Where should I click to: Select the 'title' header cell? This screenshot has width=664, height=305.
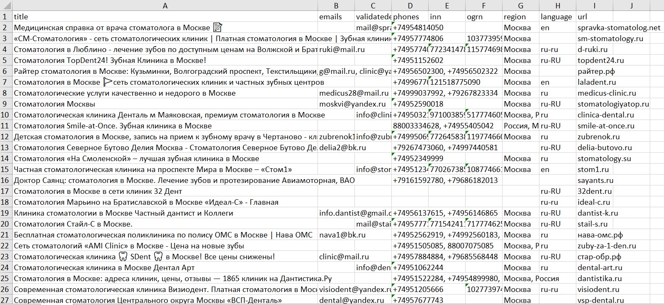(165, 17)
